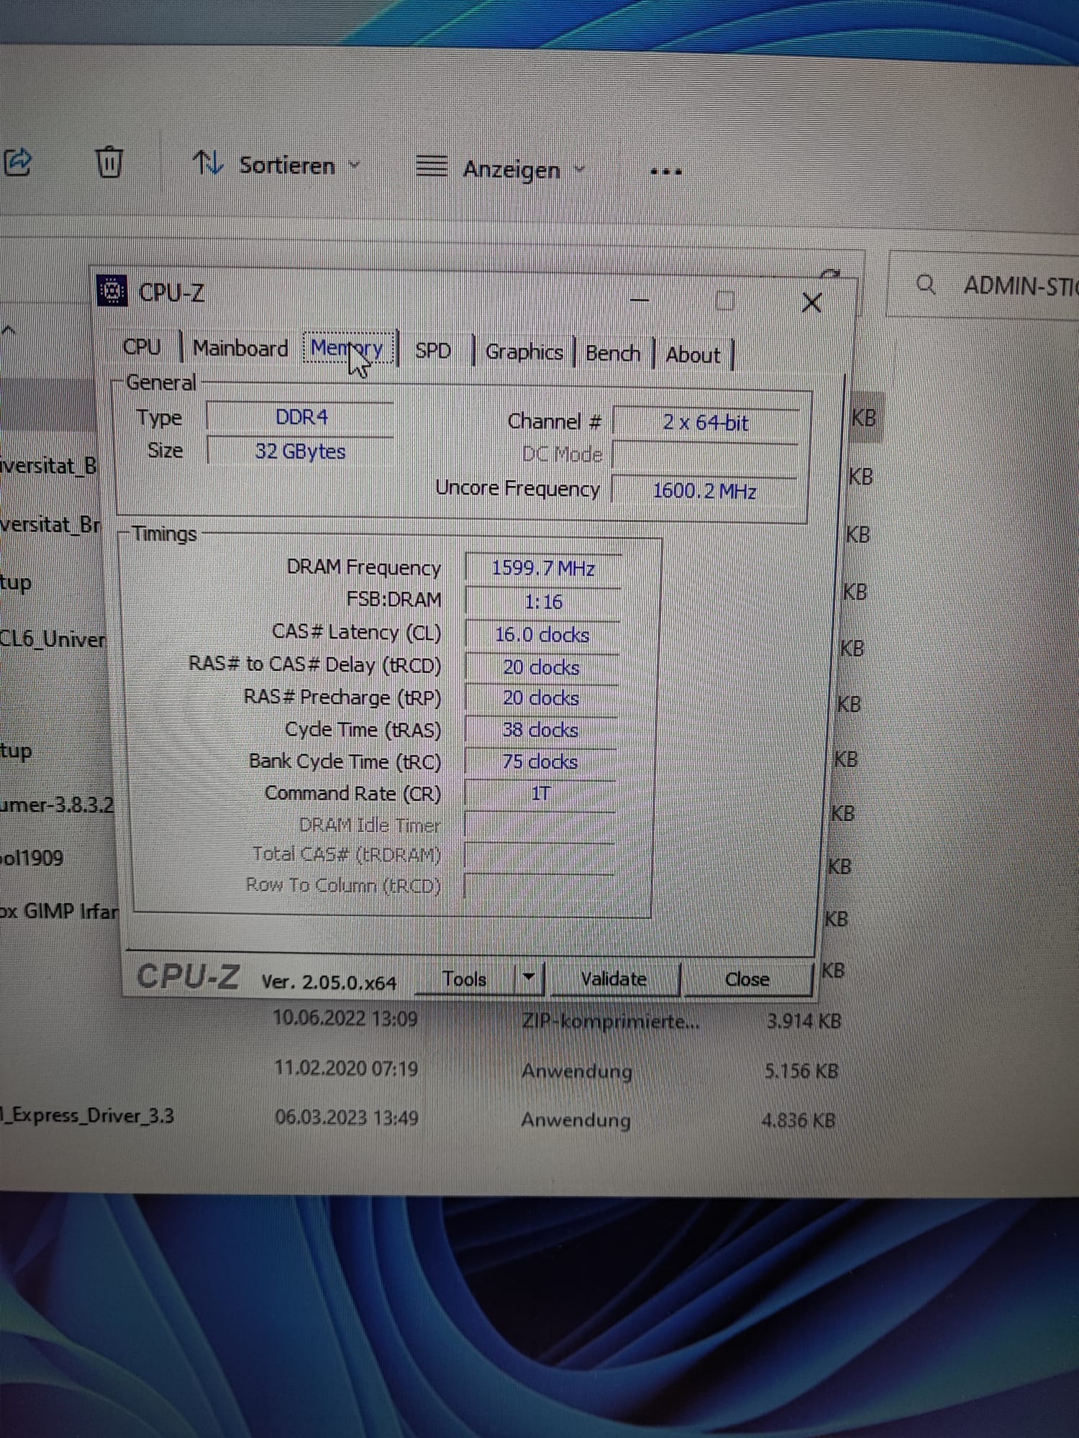Open the Sortieren dropdown in Explorer
This screenshot has width=1079, height=1438.
[276, 165]
